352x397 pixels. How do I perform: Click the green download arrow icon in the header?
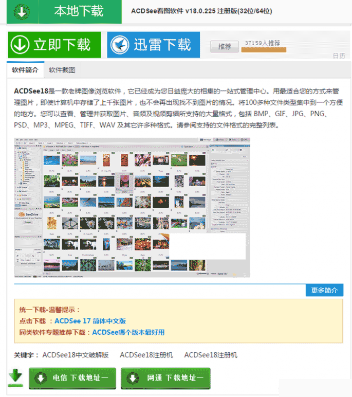coord(21,11)
